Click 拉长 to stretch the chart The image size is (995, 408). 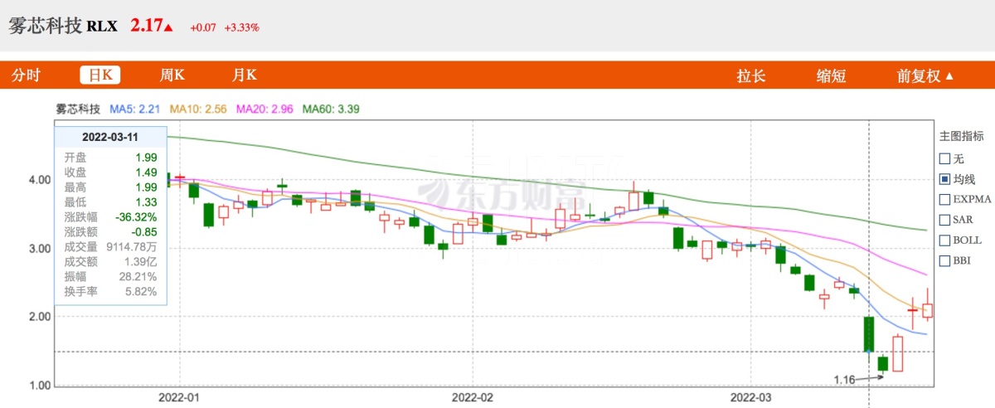tap(750, 76)
